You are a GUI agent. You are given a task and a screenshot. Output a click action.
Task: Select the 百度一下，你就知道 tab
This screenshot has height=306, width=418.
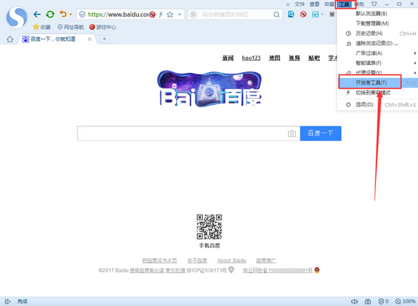(x=53, y=39)
